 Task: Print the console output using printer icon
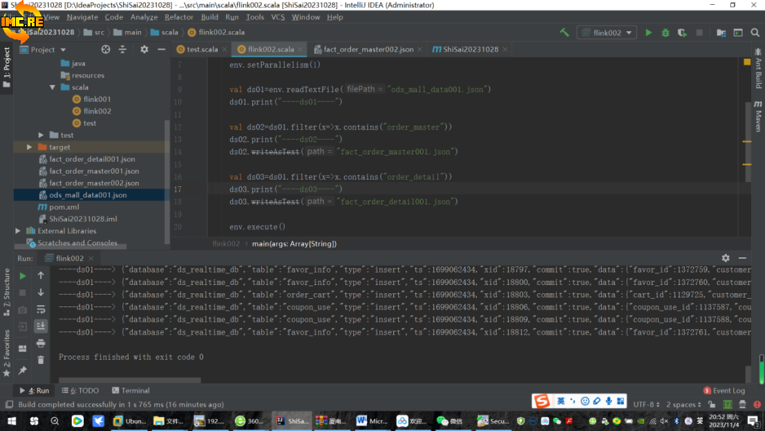click(x=41, y=343)
